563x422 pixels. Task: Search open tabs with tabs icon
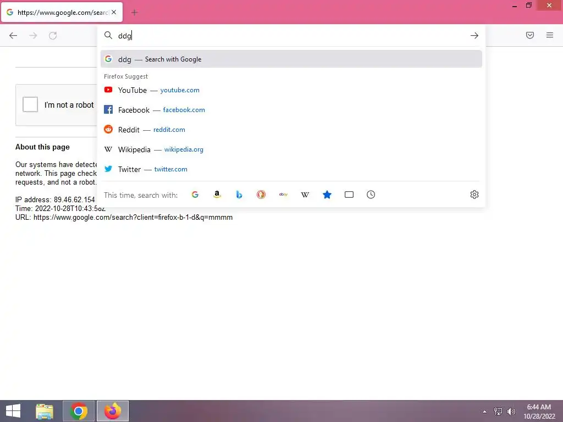coord(349,195)
